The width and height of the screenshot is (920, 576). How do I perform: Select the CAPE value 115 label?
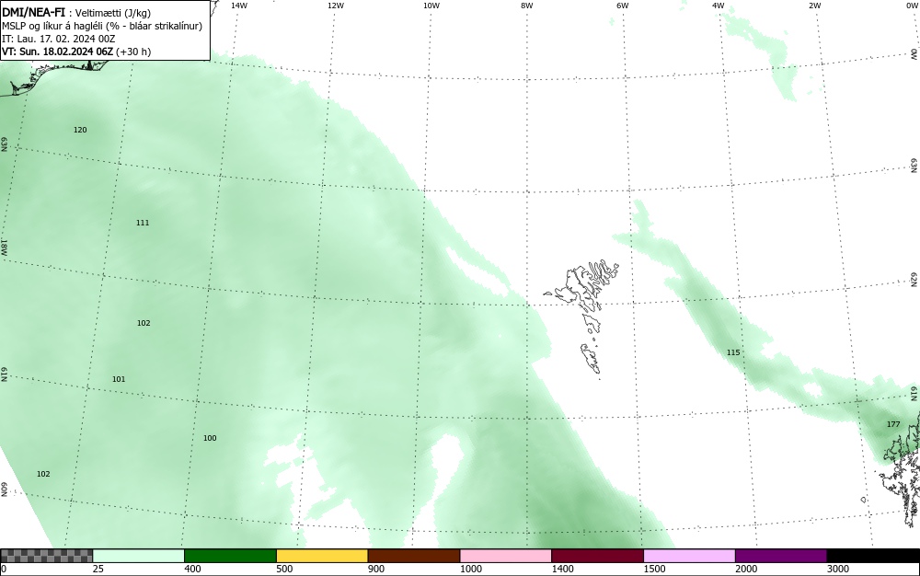click(733, 352)
